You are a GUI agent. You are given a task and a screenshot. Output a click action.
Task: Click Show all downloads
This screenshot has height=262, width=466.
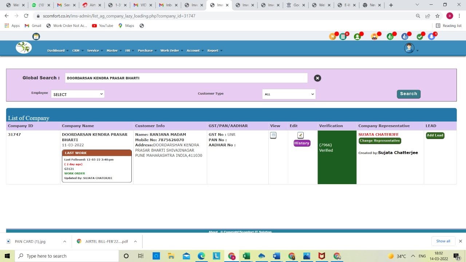click(x=443, y=241)
